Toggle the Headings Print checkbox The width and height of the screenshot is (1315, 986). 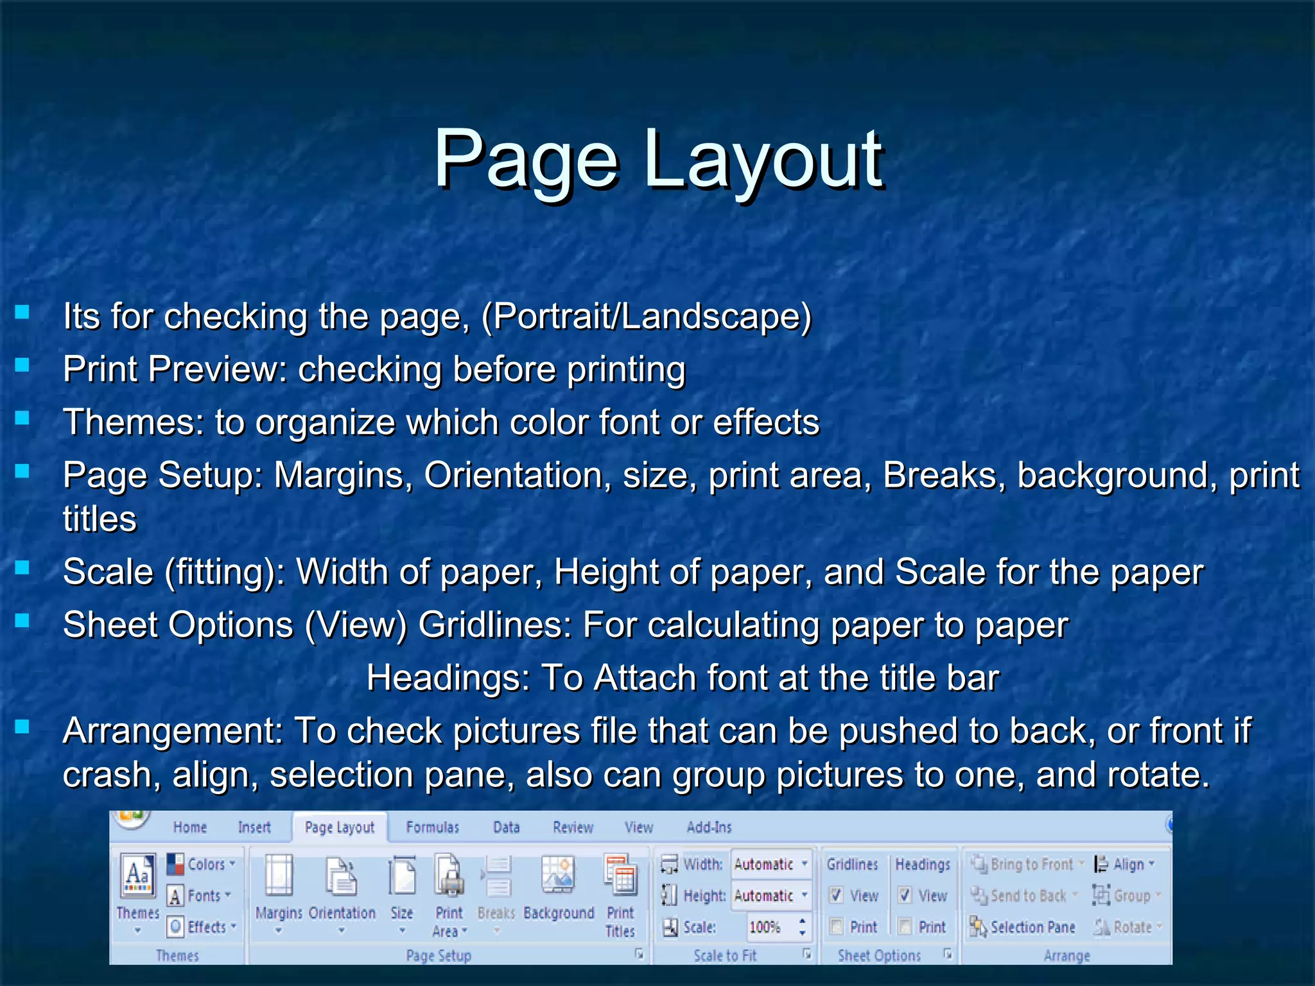pyautogui.click(x=905, y=926)
